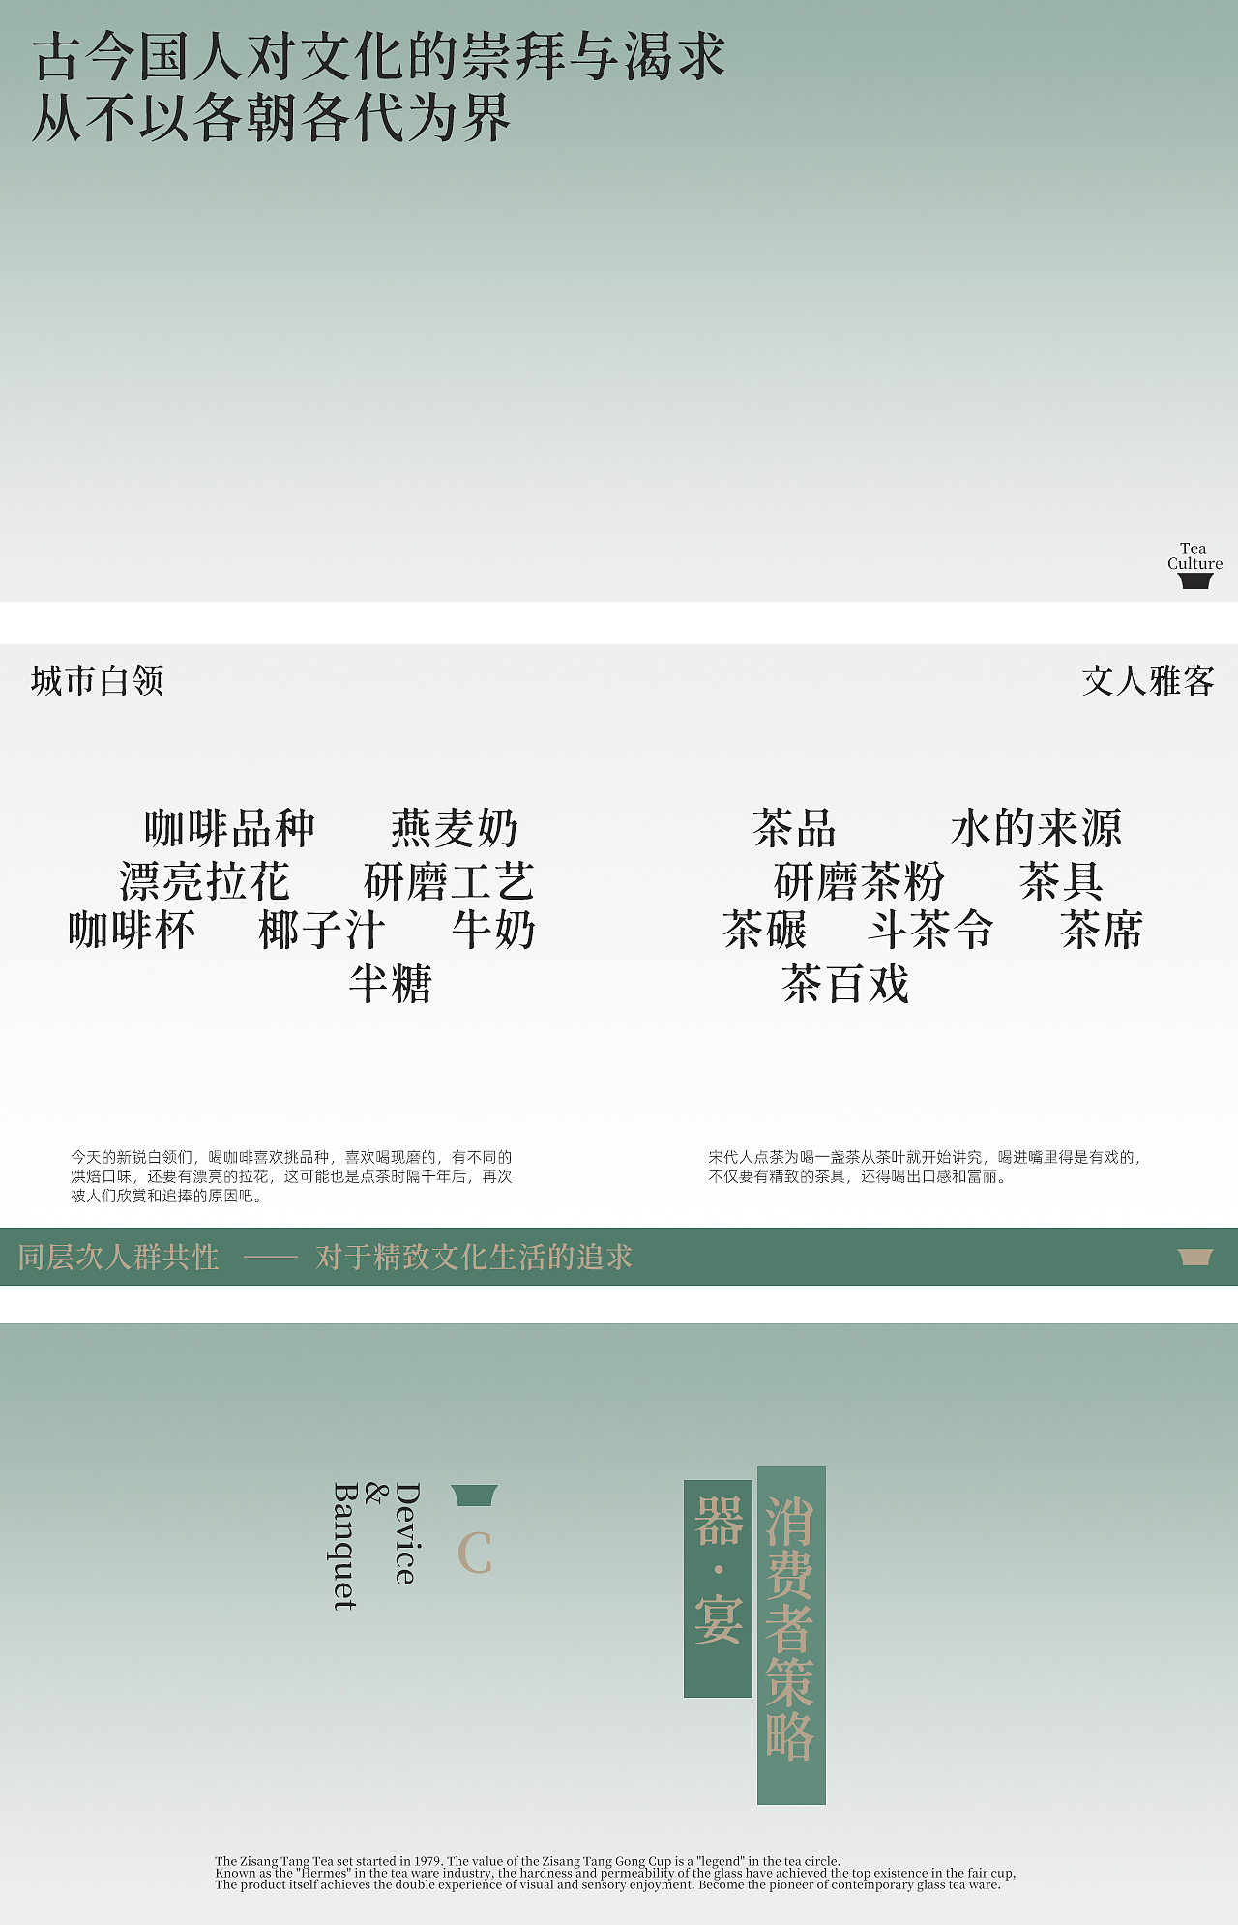Click the word '燕麦奶'
Image resolution: width=1238 pixels, height=1925 pixels.
coord(455,829)
